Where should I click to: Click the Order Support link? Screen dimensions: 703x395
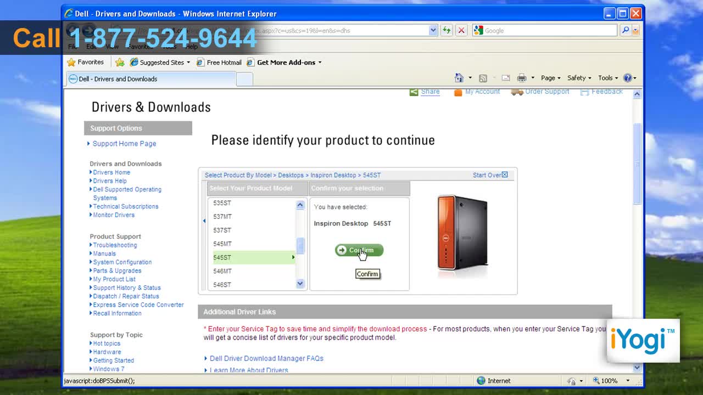click(547, 92)
